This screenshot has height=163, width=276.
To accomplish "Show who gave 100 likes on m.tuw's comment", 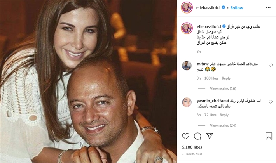I will coord(211,78).
